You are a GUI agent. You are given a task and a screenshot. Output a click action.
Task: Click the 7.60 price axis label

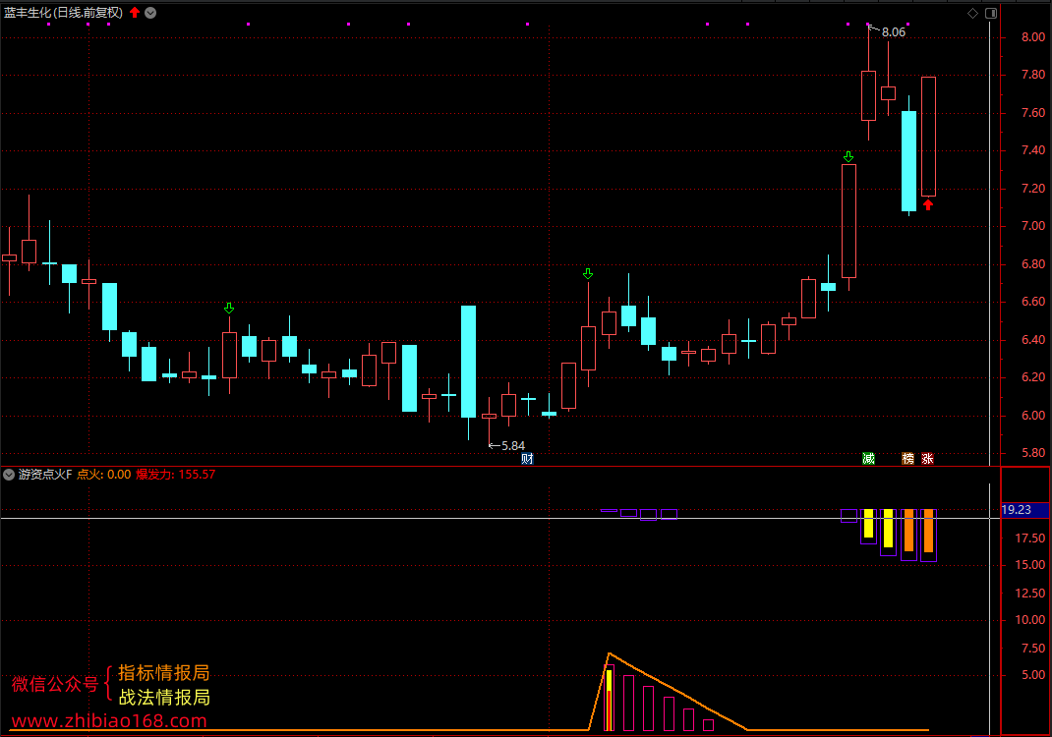1033,113
